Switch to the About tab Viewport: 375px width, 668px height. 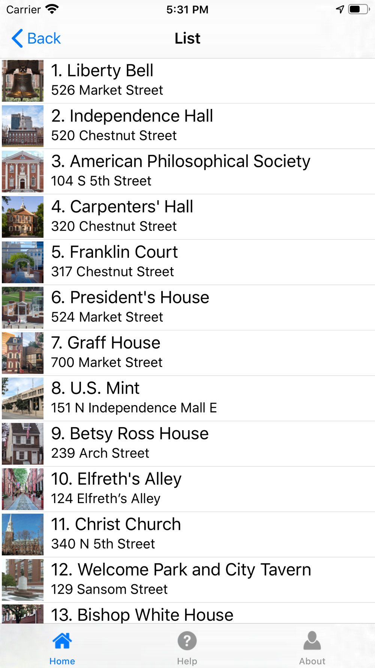(x=312, y=648)
